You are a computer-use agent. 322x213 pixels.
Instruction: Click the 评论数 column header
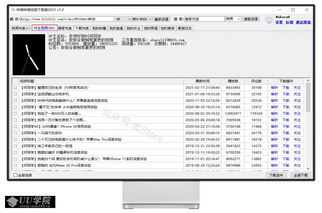pyautogui.click(x=256, y=81)
